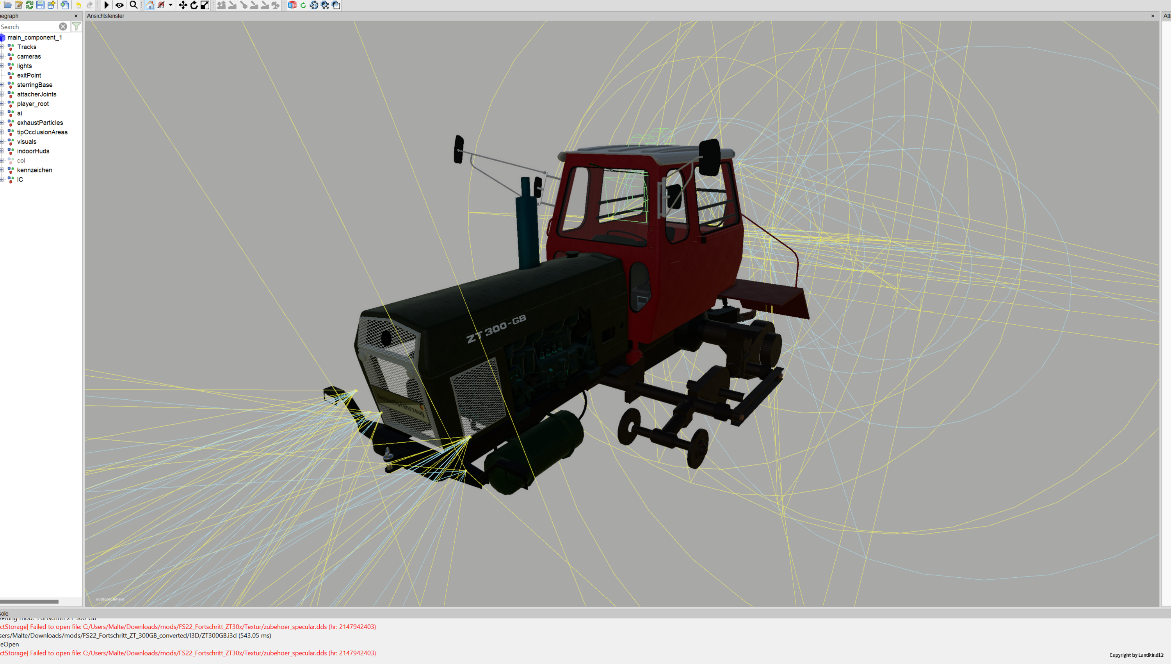Click the import document icon with green plus

click(x=65, y=5)
